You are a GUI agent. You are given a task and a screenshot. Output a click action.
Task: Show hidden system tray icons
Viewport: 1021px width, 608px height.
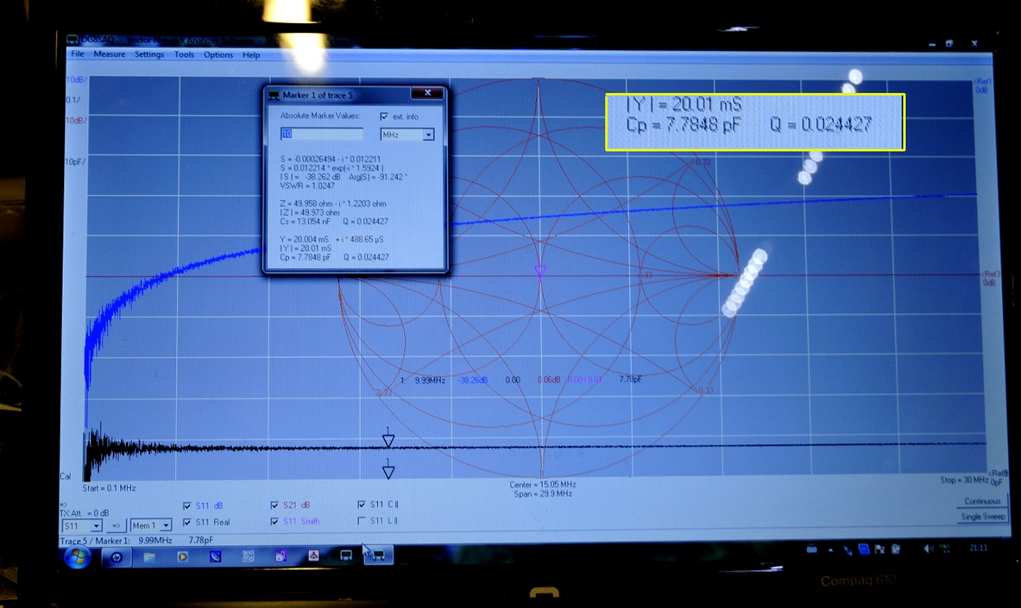tap(832, 550)
